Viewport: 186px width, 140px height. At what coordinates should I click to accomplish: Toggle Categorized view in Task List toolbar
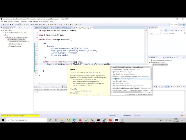(166, 30)
